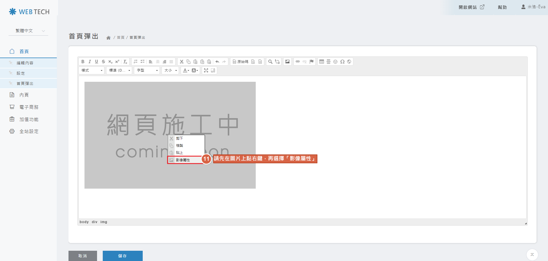
Task: Toggle italic formatting in the editor toolbar
Action: click(x=90, y=62)
